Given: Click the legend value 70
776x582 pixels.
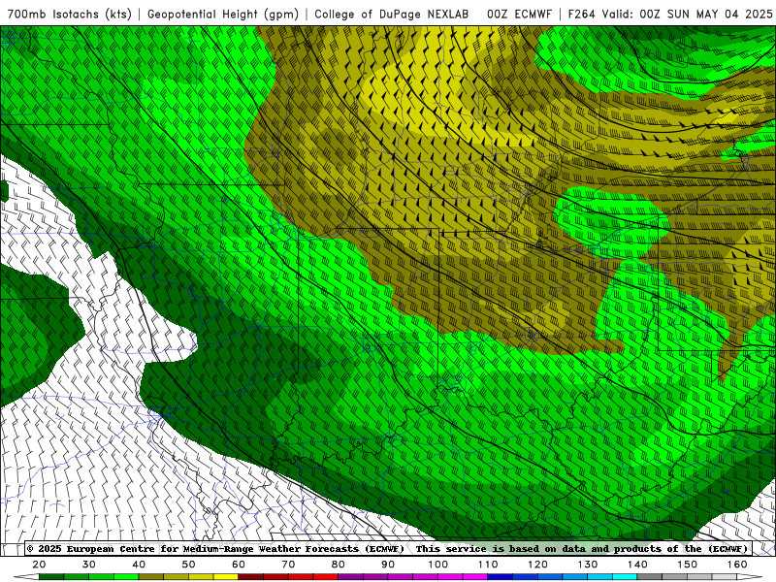Looking at the screenshot, I should click(x=288, y=565).
